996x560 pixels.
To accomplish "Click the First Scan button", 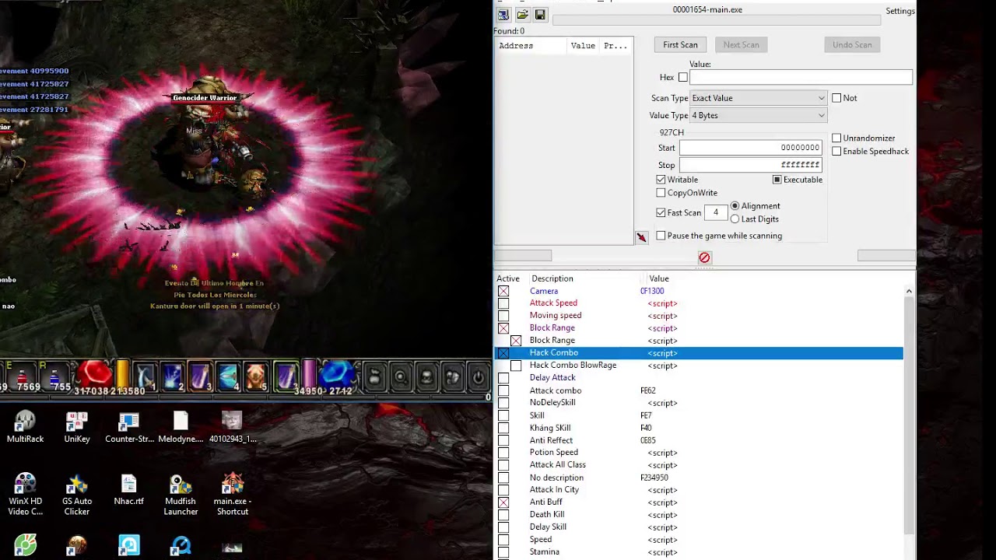I will coord(680,44).
